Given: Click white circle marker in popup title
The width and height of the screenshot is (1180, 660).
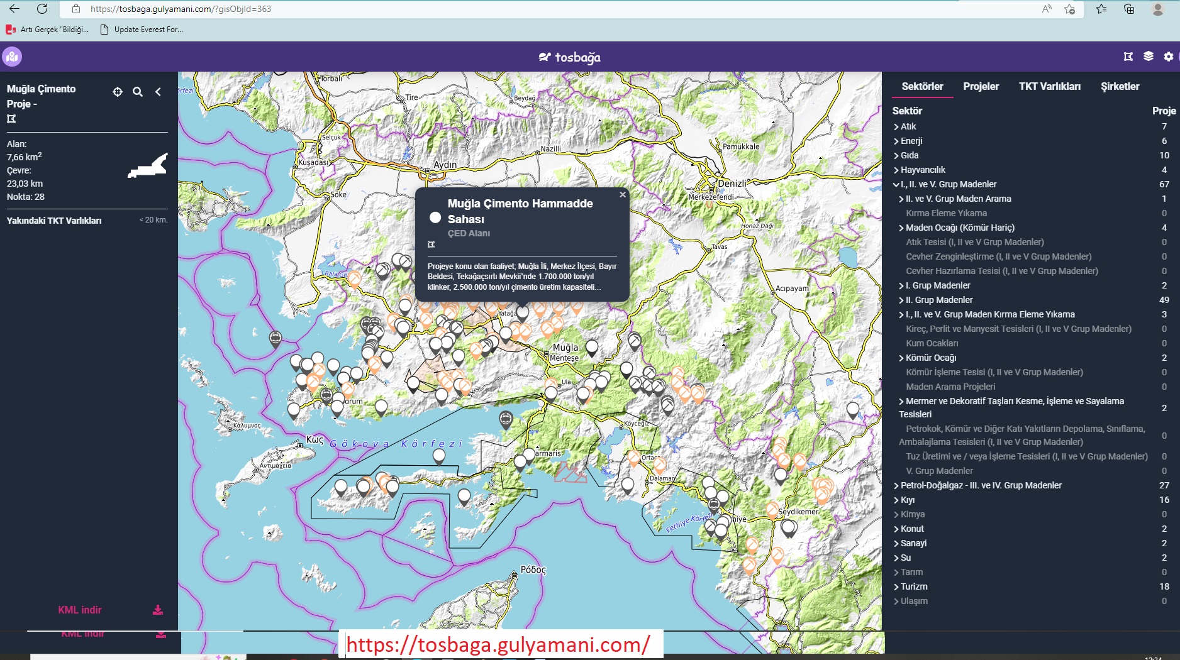Looking at the screenshot, I should pos(435,217).
